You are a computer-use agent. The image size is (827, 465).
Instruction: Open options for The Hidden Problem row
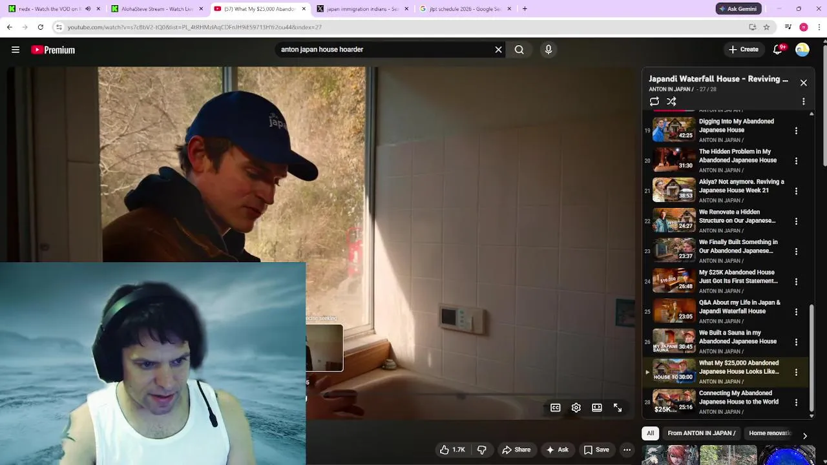pos(796,161)
